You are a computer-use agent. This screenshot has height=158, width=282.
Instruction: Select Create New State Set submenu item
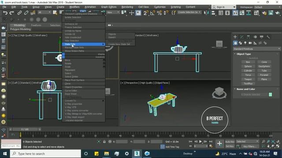click(119, 44)
